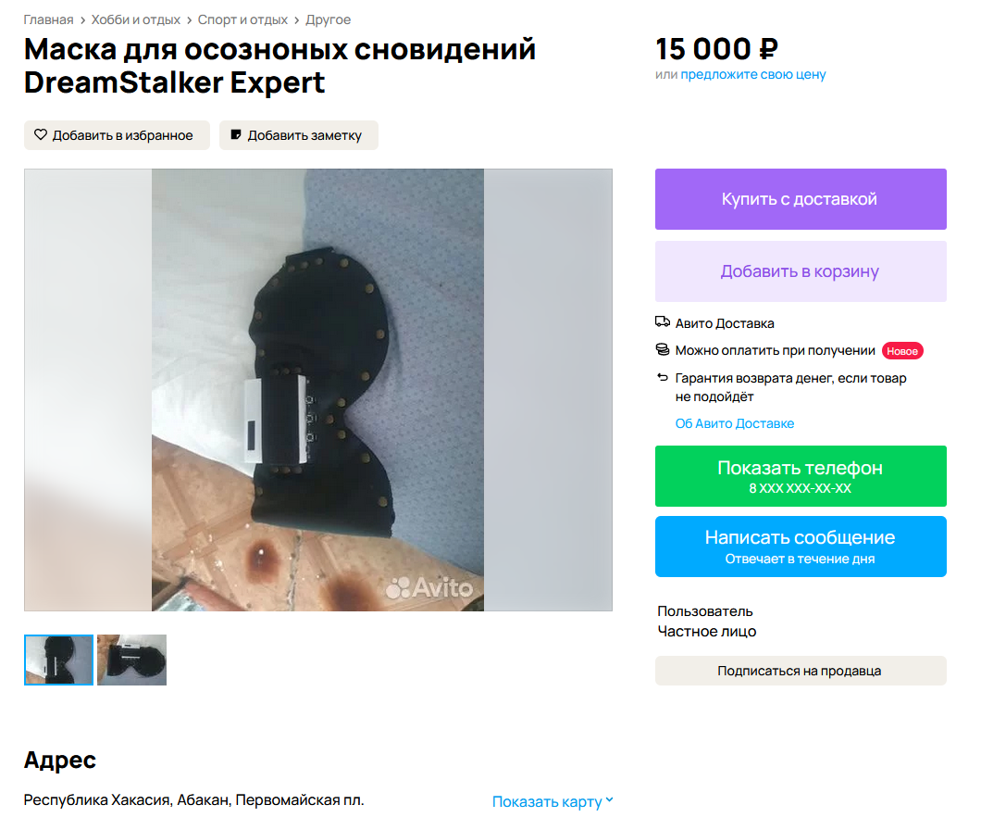
Task: Click the heart icon to favorite listing
Action: point(41,134)
